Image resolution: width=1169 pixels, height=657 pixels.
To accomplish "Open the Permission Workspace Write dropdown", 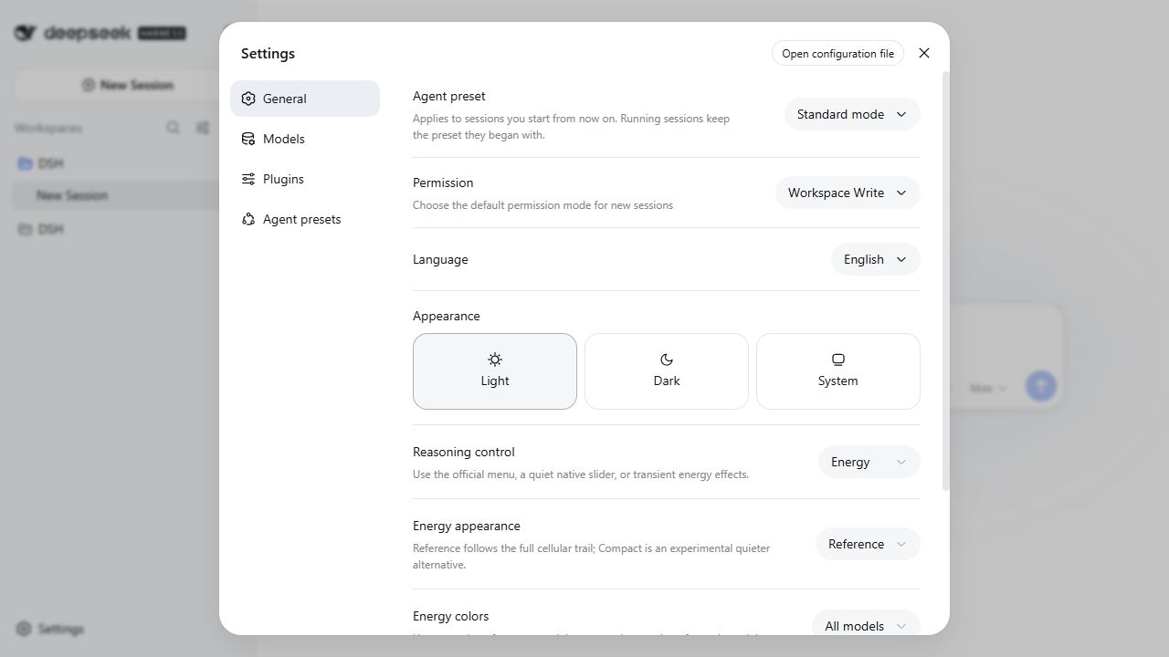I will click(x=848, y=193).
